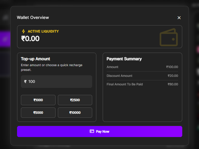Image resolution: width=199 pixels, height=149 pixels.
Task: Click the rupee symbol in amount field
Action: (25, 82)
